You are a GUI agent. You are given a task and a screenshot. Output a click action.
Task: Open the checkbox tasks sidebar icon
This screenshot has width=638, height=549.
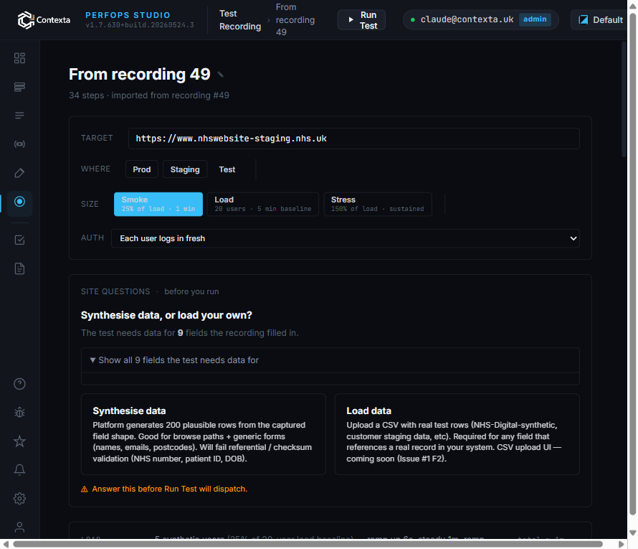point(19,240)
